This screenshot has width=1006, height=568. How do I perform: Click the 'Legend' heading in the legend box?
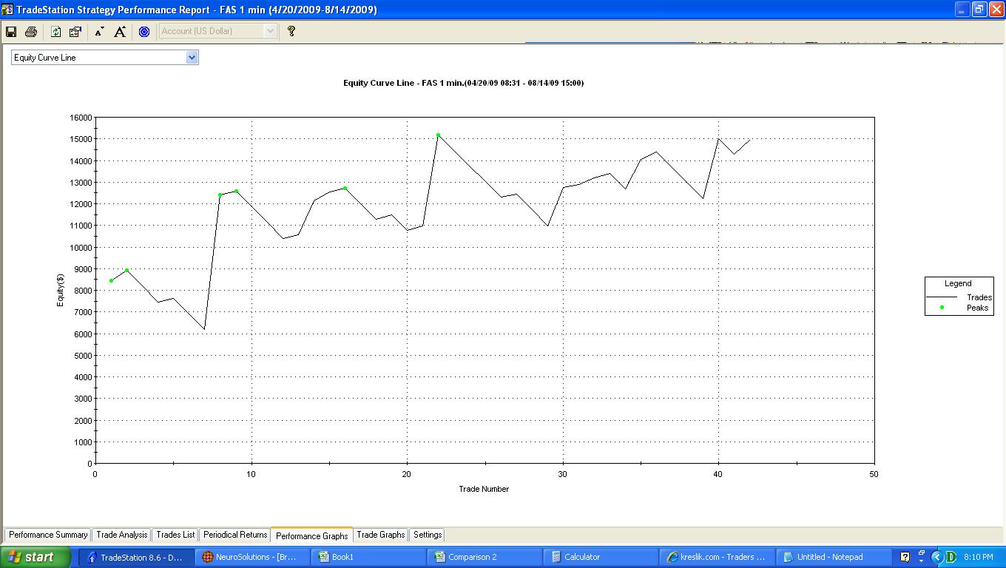click(x=958, y=283)
